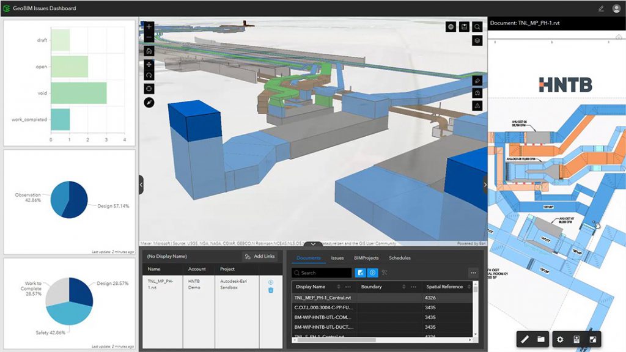Click the Add Links button
Image resolution: width=626 pixels, height=352 pixels.
260,256
